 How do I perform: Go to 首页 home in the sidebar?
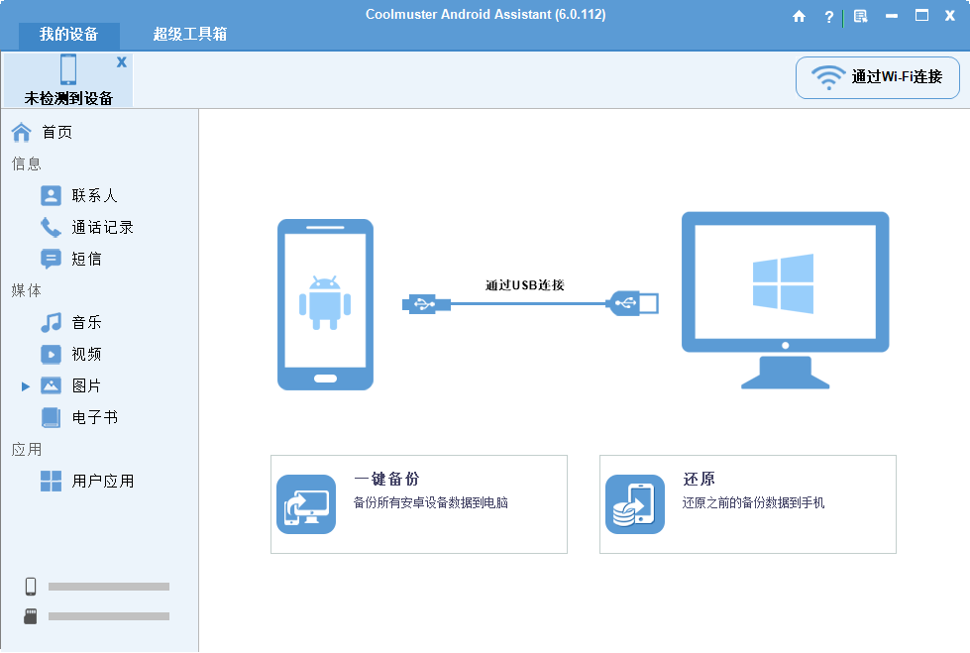(x=54, y=131)
